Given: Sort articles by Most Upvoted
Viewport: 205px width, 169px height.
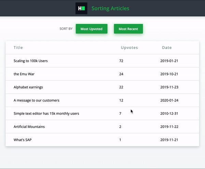Looking at the screenshot, I should pos(92,29).
